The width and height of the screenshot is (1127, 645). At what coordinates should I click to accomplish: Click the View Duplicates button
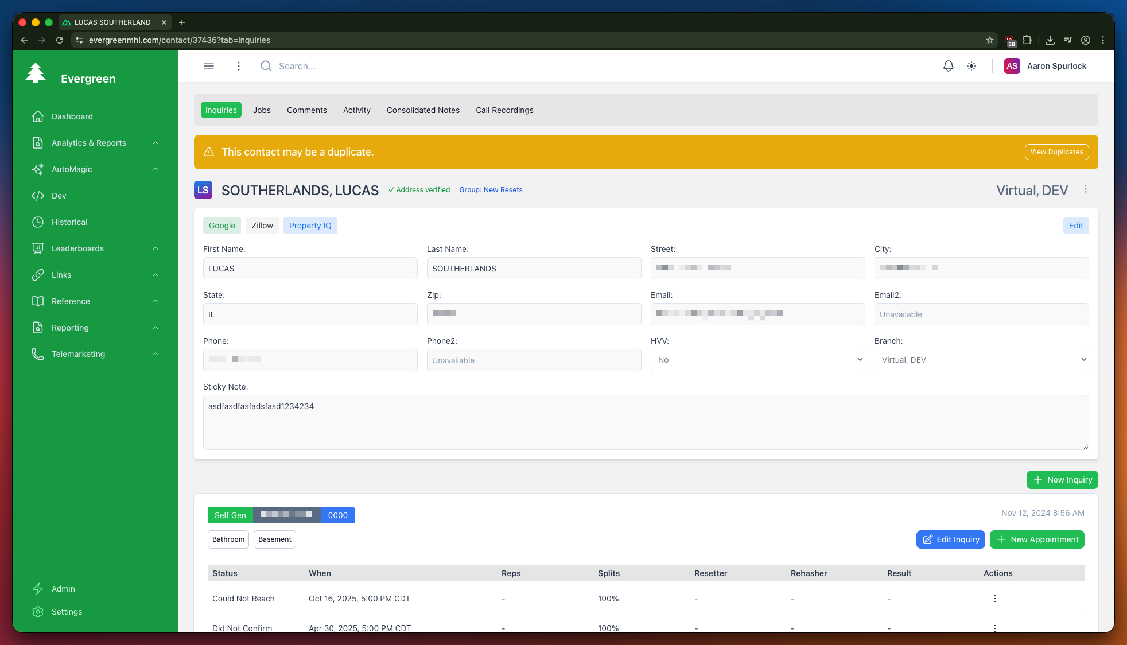click(1056, 151)
